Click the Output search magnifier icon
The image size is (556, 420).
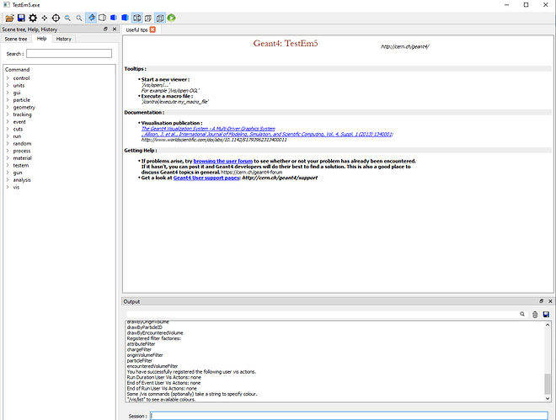pos(522,314)
